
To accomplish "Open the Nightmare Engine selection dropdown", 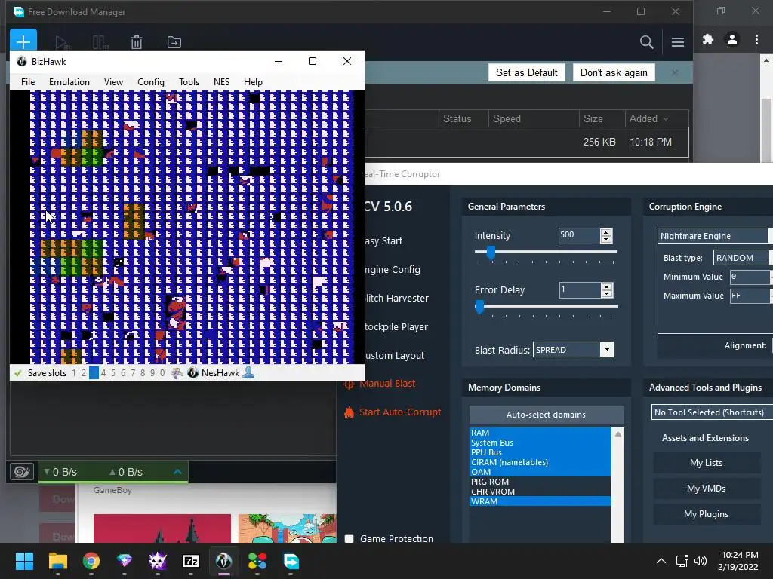I will coord(716,236).
